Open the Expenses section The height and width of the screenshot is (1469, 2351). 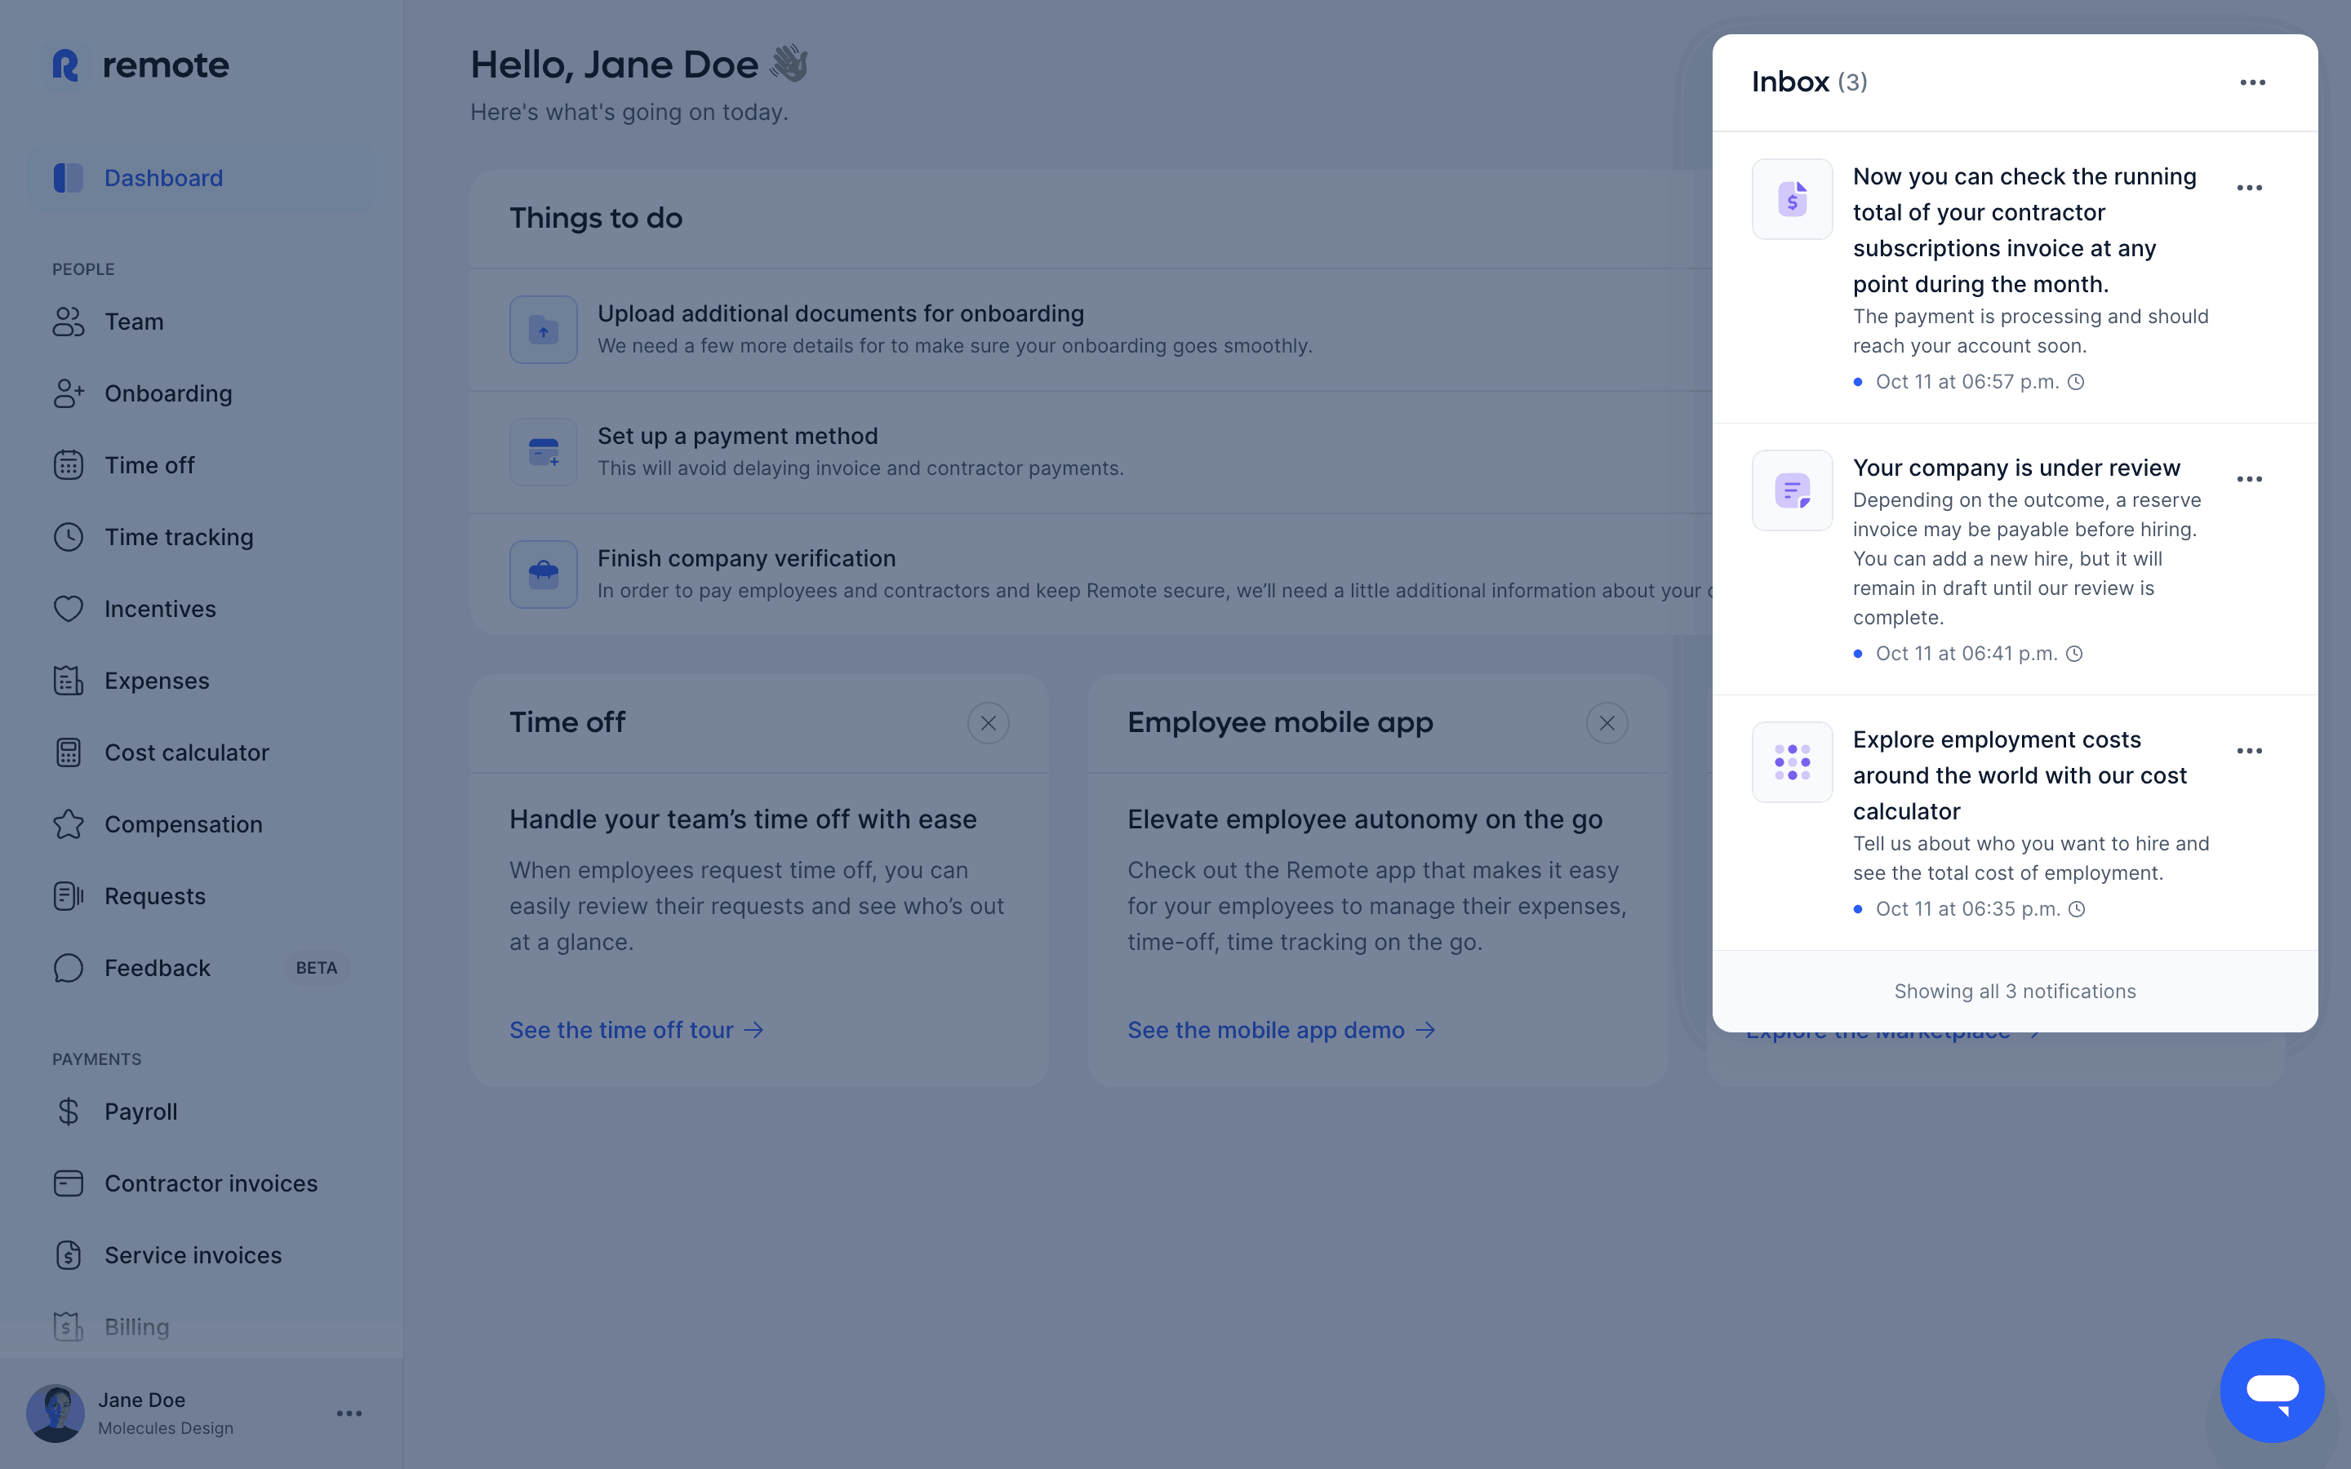(157, 680)
